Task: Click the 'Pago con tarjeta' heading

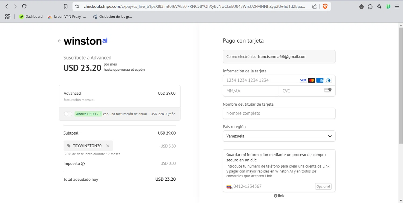Action: [x=243, y=41]
